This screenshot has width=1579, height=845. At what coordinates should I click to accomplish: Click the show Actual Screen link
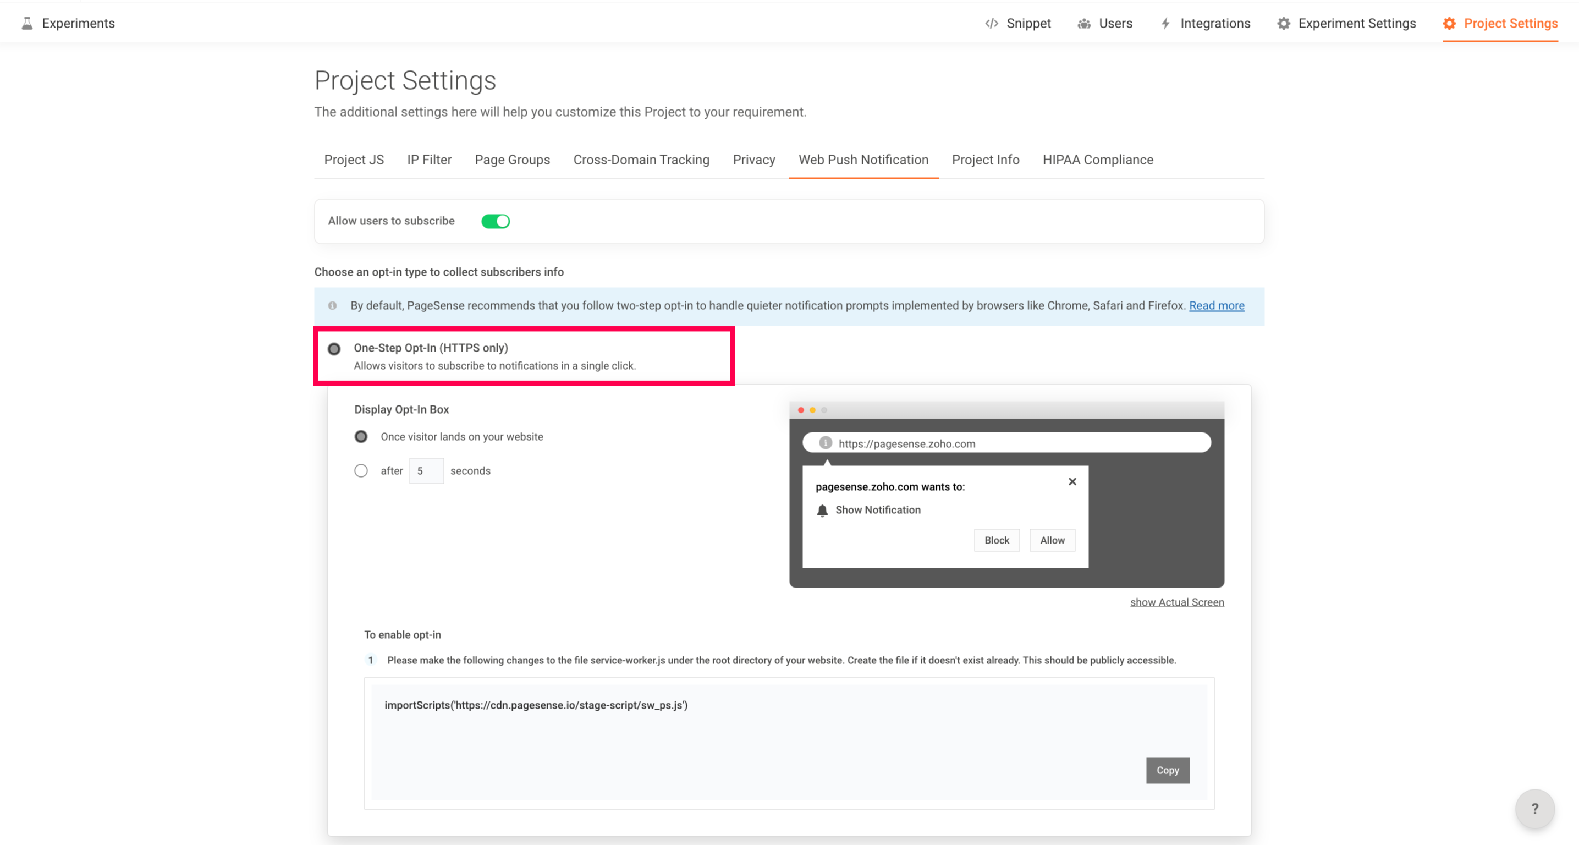click(x=1176, y=602)
